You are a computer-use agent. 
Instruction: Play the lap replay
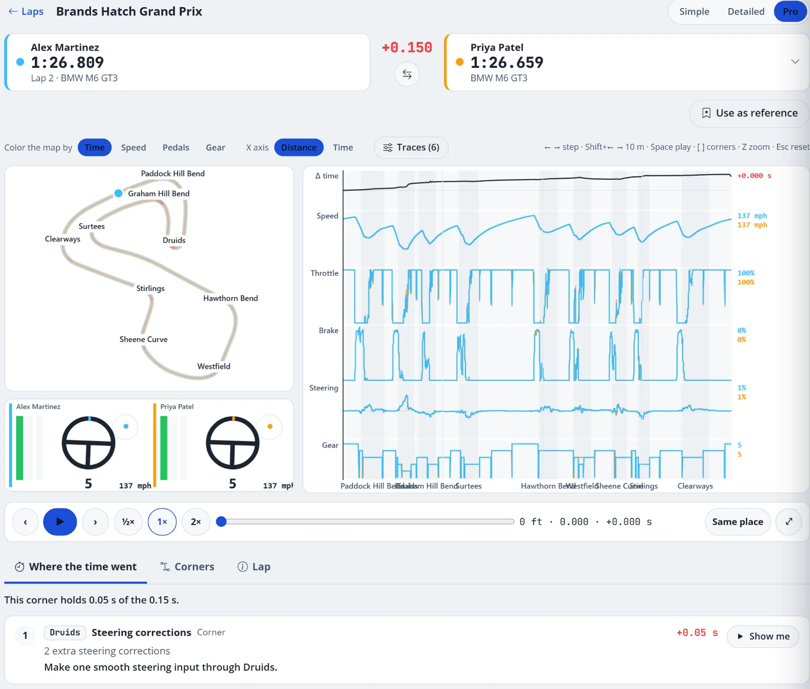pos(60,522)
